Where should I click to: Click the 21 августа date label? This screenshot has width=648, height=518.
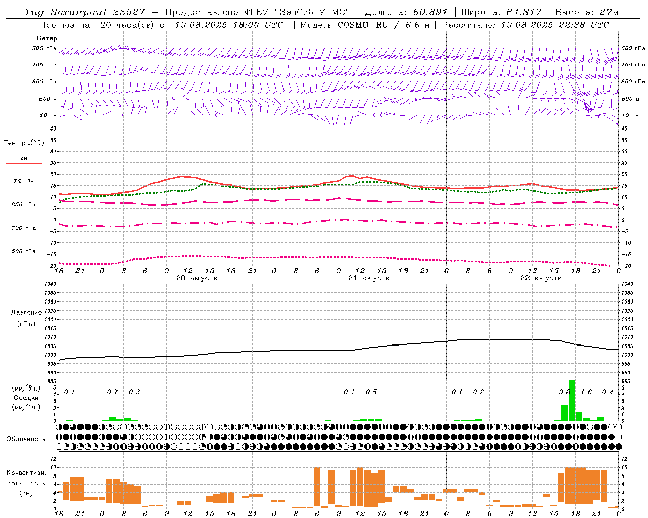click(x=369, y=278)
